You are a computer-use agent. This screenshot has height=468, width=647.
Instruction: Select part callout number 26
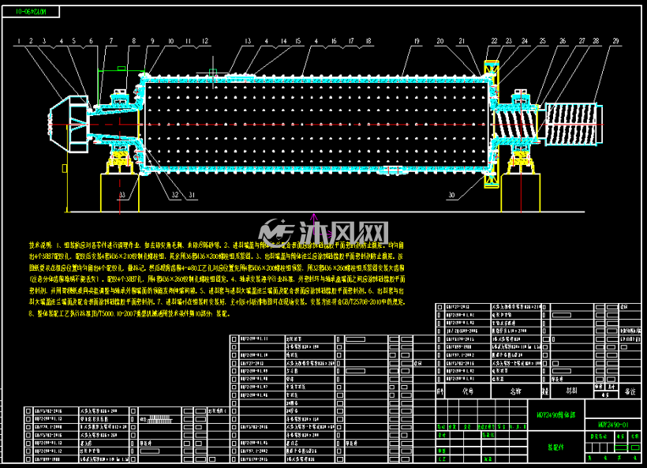pyautogui.click(x=563, y=41)
